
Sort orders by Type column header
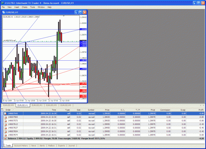(67, 110)
